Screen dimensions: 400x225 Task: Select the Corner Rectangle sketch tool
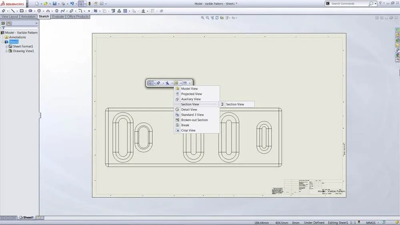click(22, 11)
